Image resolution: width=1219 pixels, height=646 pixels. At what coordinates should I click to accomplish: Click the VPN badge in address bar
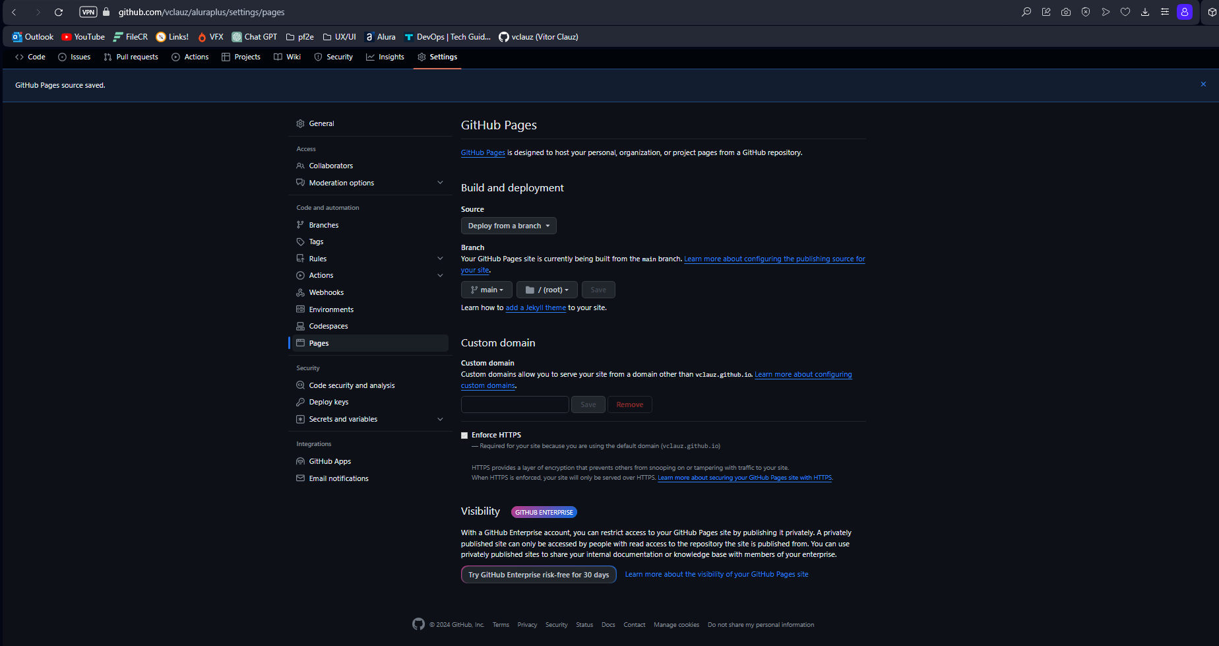click(x=88, y=12)
